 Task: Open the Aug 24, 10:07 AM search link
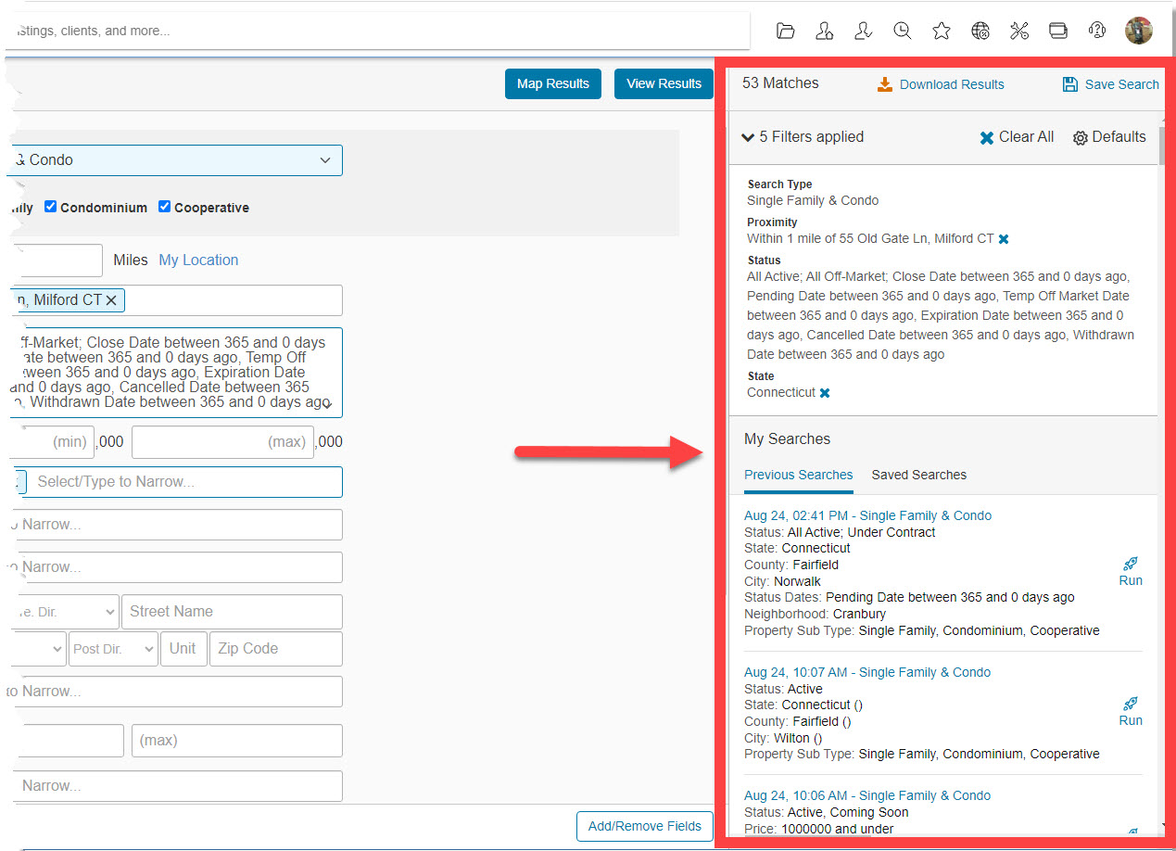click(x=867, y=672)
